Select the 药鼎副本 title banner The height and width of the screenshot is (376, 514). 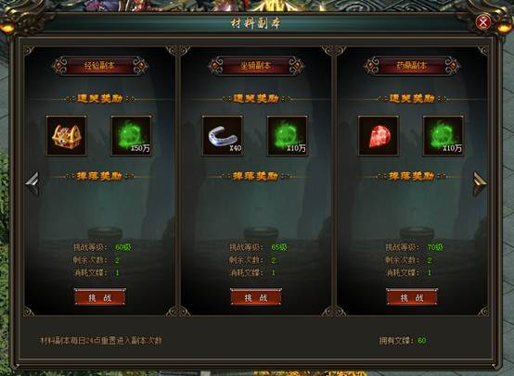coord(412,66)
